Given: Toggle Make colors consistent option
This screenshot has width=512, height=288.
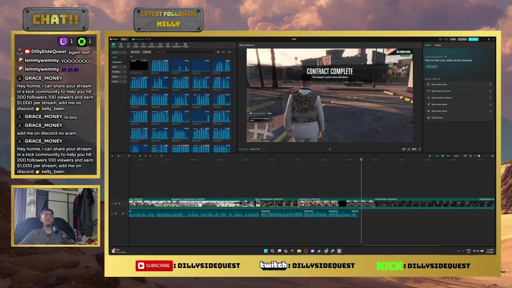Looking at the screenshot, I should pyautogui.click(x=490, y=91).
